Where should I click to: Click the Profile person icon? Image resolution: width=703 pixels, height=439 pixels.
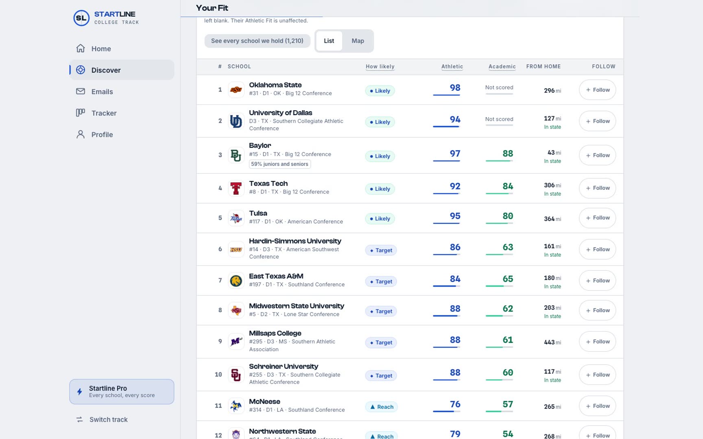point(81,134)
